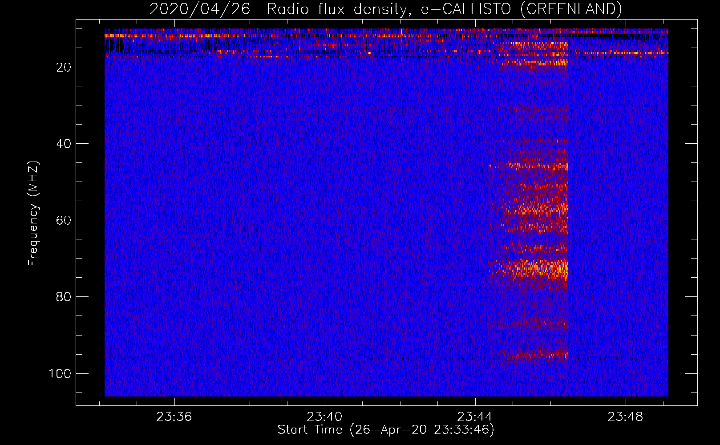Click the 23:36 time tick label
Image resolution: width=720 pixels, height=445 pixels.
[174, 417]
